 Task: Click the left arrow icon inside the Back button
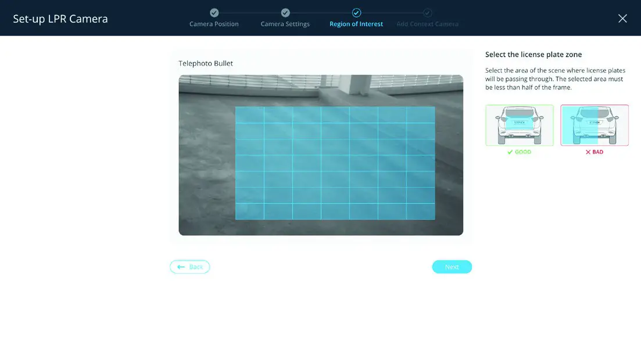(x=181, y=267)
